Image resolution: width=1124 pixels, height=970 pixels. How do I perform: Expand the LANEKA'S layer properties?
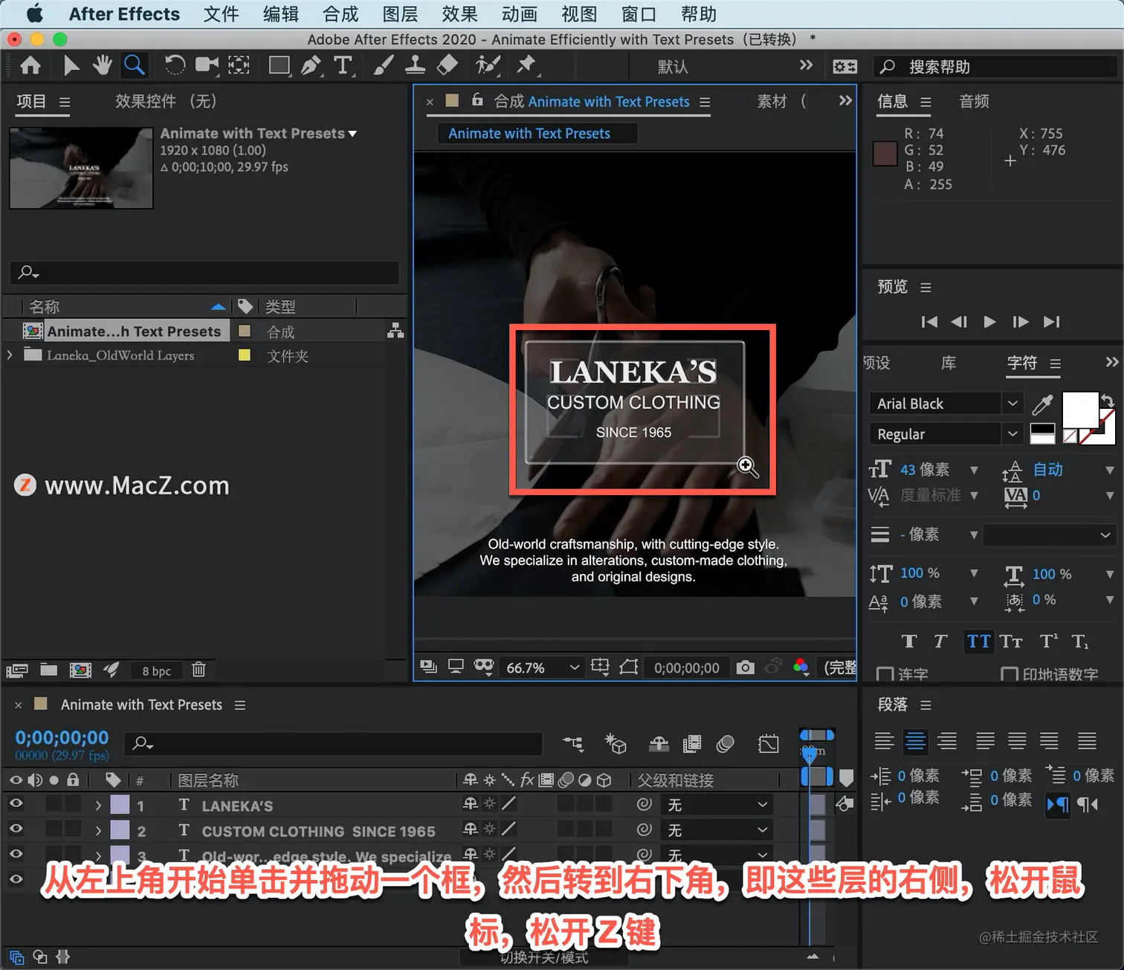[x=98, y=805]
